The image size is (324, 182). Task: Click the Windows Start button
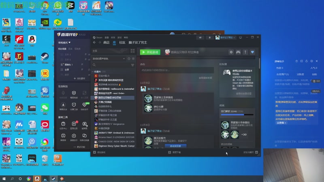[x=4, y=179]
